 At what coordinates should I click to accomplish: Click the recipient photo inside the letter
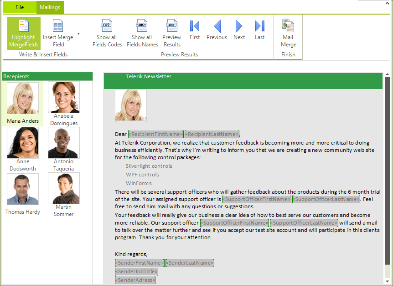tap(131, 105)
